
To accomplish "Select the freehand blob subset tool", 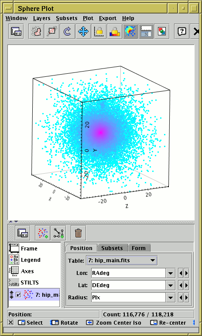I will pyautogui.click(x=36, y=31).
